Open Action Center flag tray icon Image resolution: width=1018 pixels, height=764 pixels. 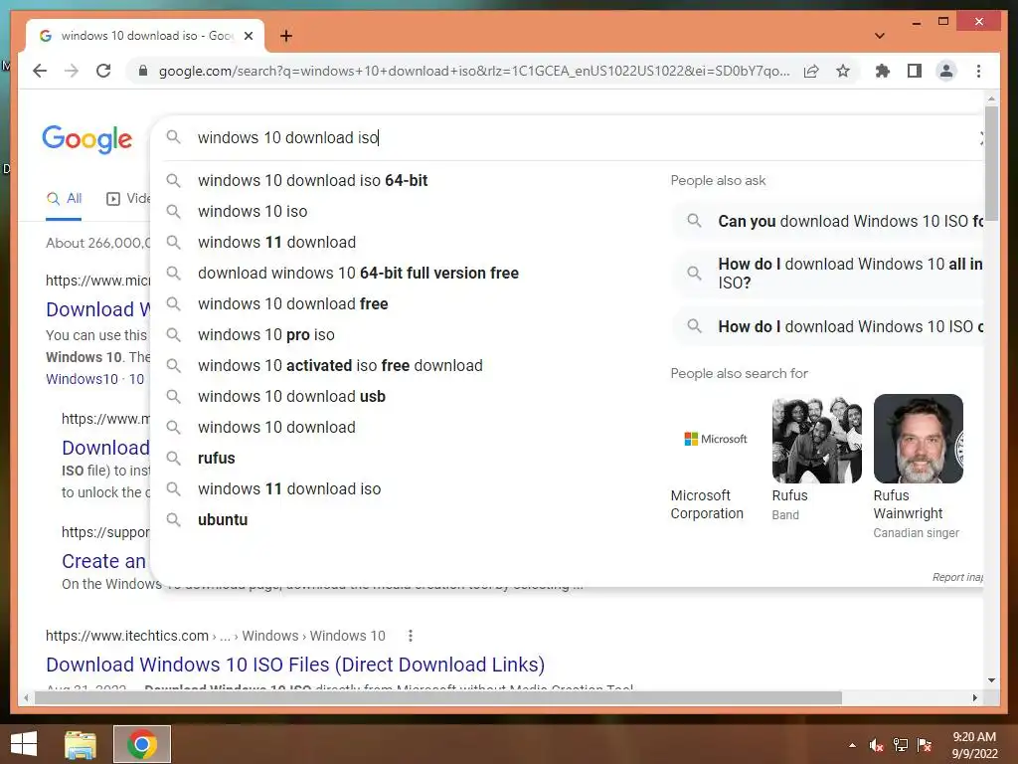[925, 745]
